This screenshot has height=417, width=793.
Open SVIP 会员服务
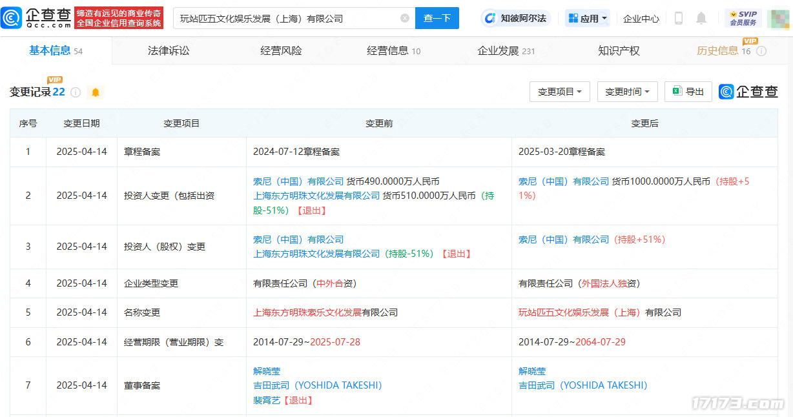click(x=743, y=18)
